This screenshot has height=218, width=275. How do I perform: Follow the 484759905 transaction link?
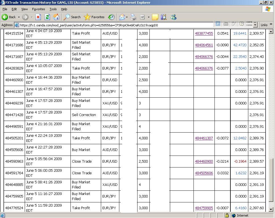point(204,208)
